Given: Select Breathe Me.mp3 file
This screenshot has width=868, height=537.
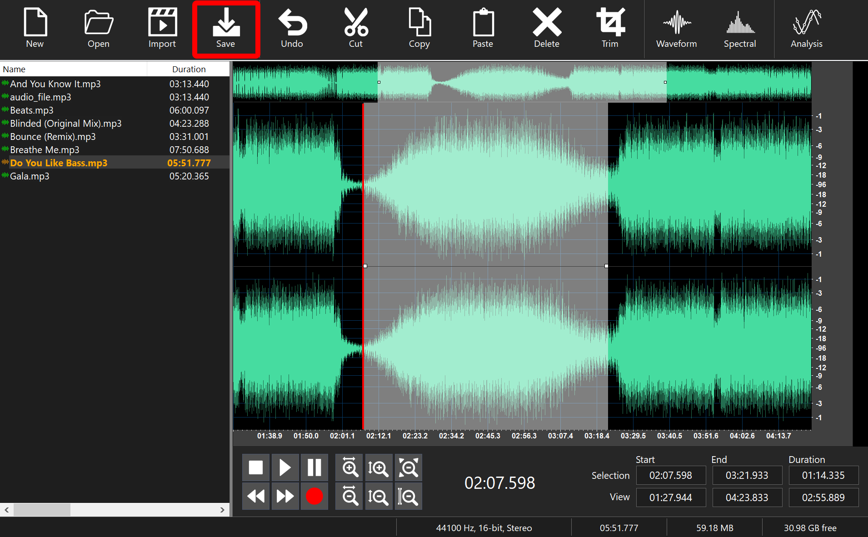Looking at the screenshot, I should 115,150.
